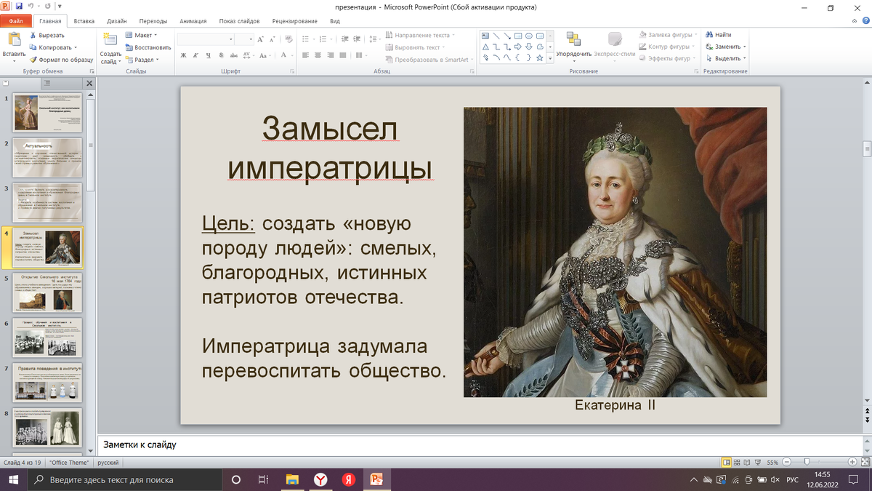Open Копировать dropdown arrow

coord(76,47)
